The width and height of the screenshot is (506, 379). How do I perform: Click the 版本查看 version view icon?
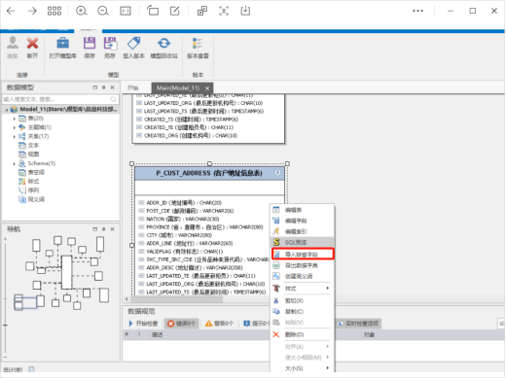click(198, 43)
